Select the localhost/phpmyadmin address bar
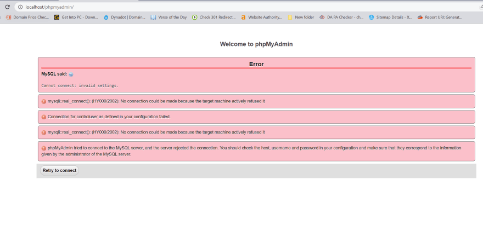The width and height of the screenshot is (483, 237). point(246,7)
